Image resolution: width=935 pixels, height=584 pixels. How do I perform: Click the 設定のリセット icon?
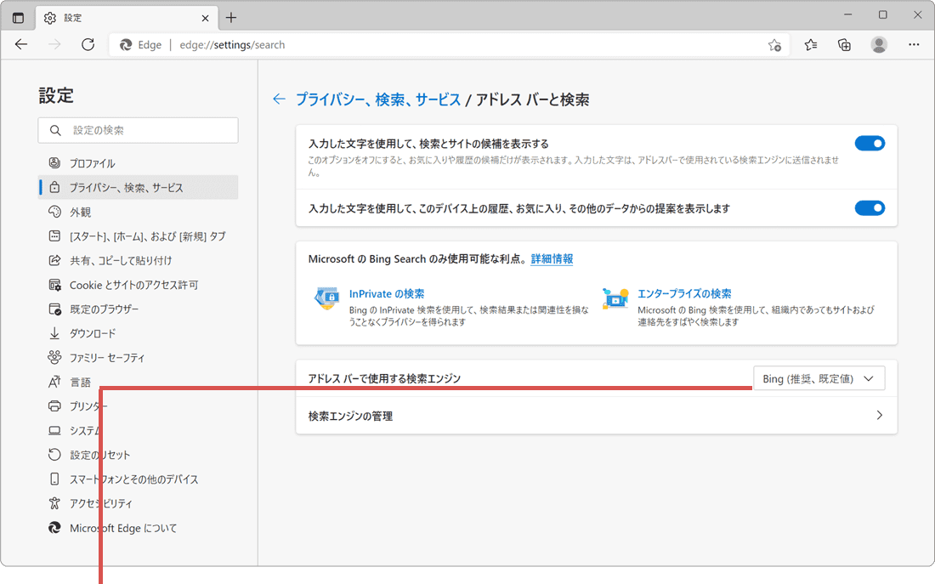(54, 455)
